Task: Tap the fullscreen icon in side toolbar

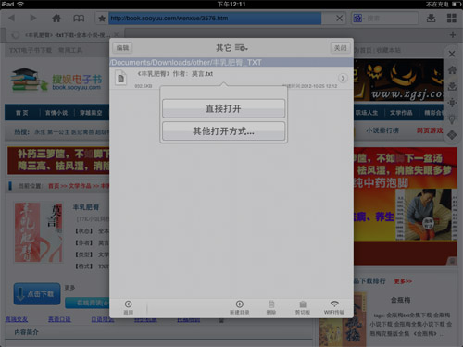Action: [x=452, y=102]
